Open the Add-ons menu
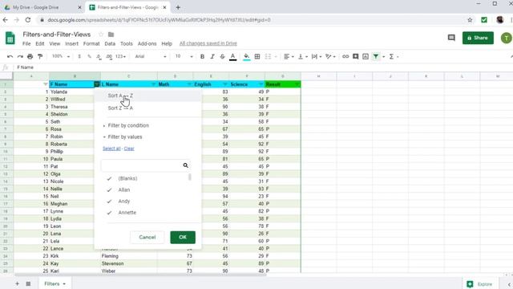Screen dimensions: 513x289 pyautogui.click(x=147, y=43)
